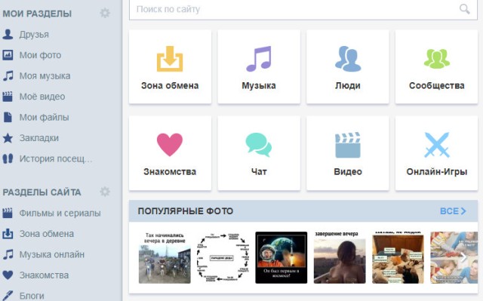Open settings gear next to МОИ РАЗДЕЛЫ
Viewport: 483px width, 301px height.
tap(105, 13)
